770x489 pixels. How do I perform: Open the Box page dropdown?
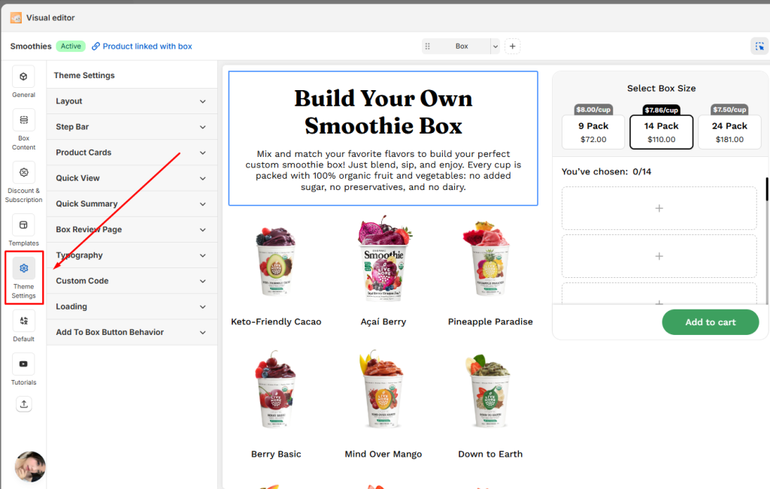click(461, 47)
